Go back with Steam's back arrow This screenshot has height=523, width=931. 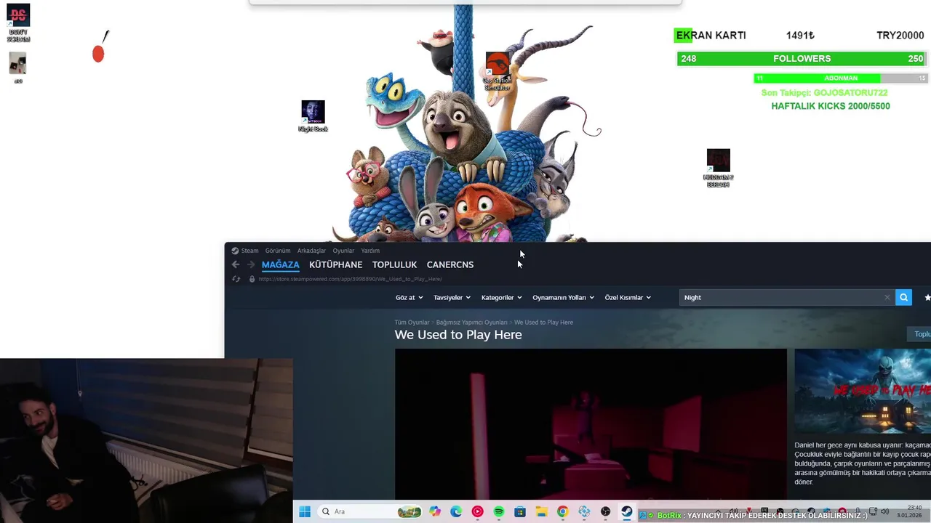point(236,264)
